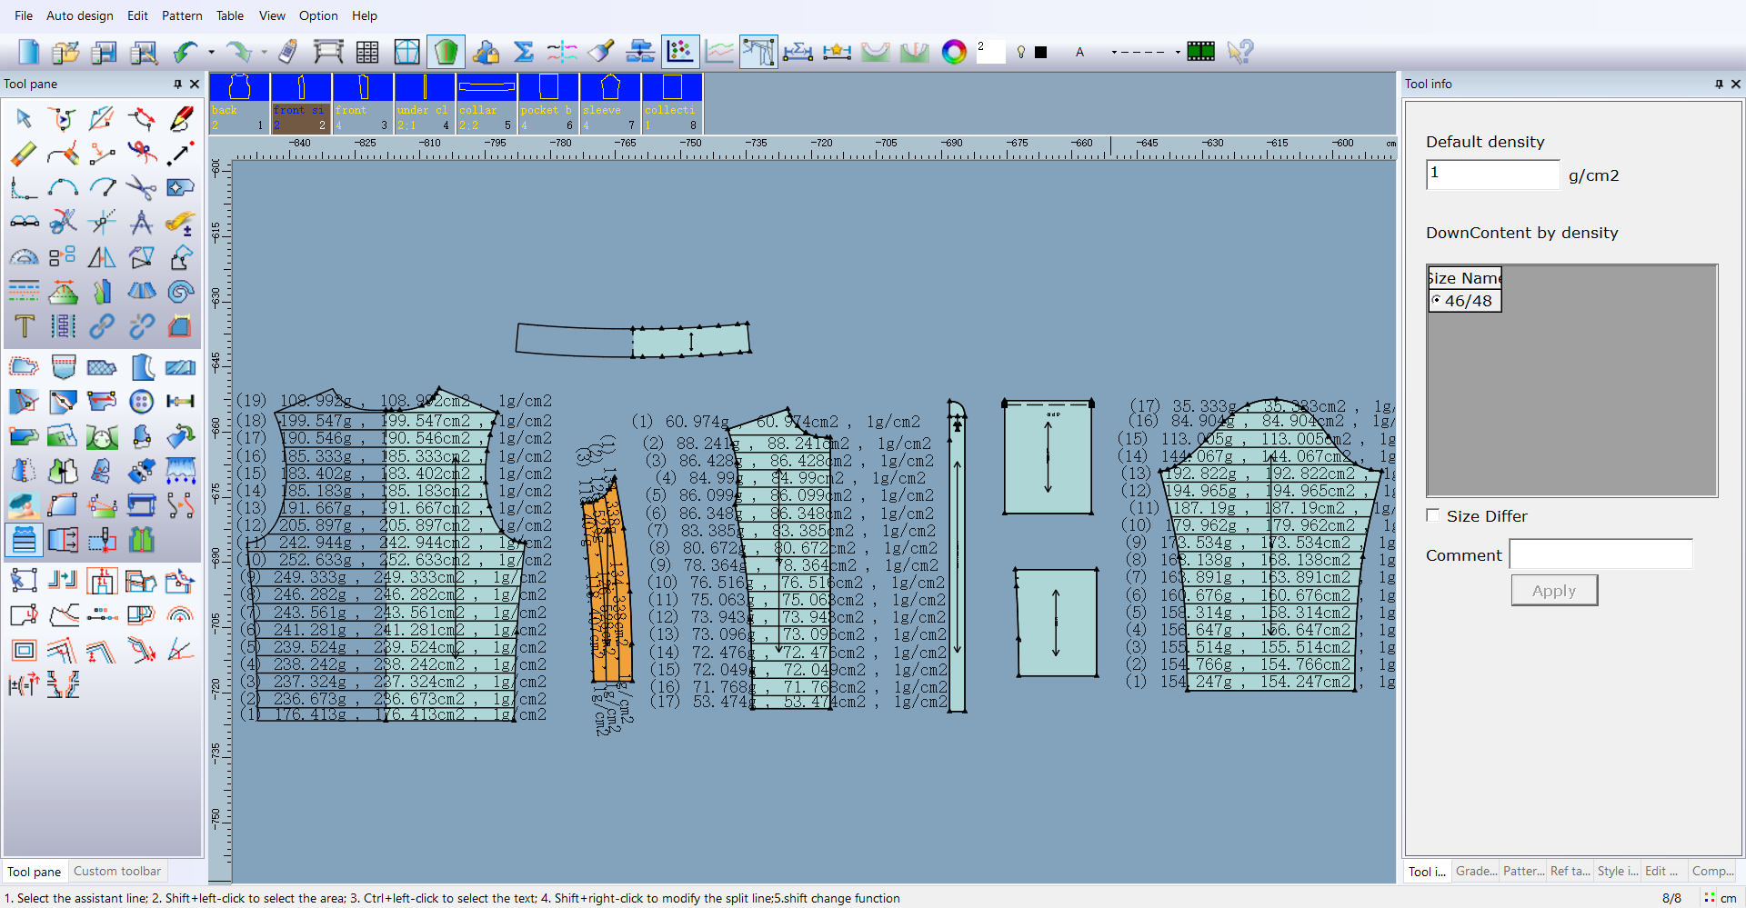Select the pocket shape tool
1746x908 pixels.
click(x=63, y=367)
